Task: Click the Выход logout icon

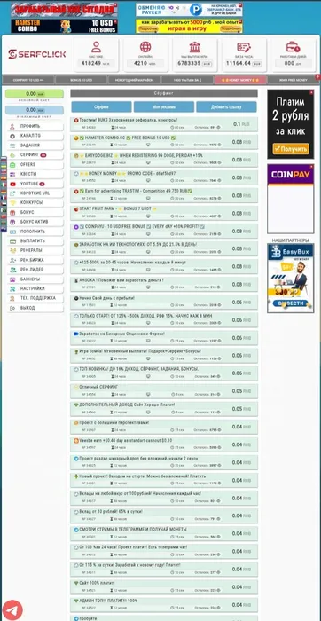Action: pos(12,308)
